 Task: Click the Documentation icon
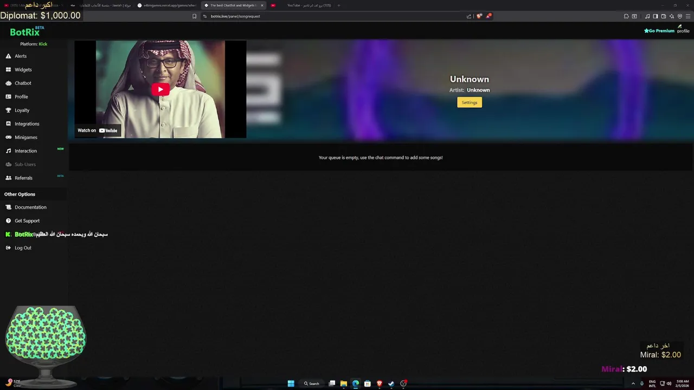[x=9, y=207]
